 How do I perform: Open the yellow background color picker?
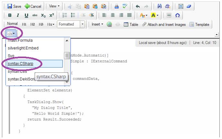(x=155, y=15)
